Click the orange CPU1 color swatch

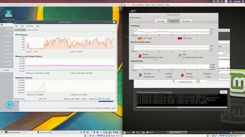pyautogui.click(x=140, y=38)
